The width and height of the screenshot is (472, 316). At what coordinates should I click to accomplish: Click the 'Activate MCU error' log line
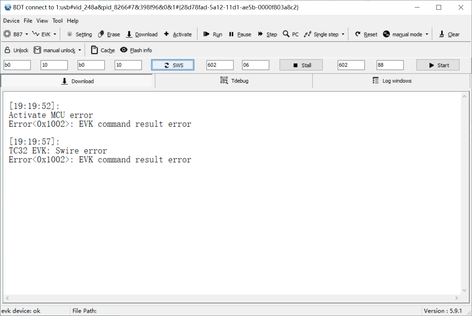(x=51, y=115)
